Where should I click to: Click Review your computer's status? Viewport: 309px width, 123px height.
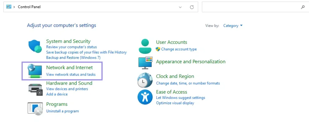71,47
